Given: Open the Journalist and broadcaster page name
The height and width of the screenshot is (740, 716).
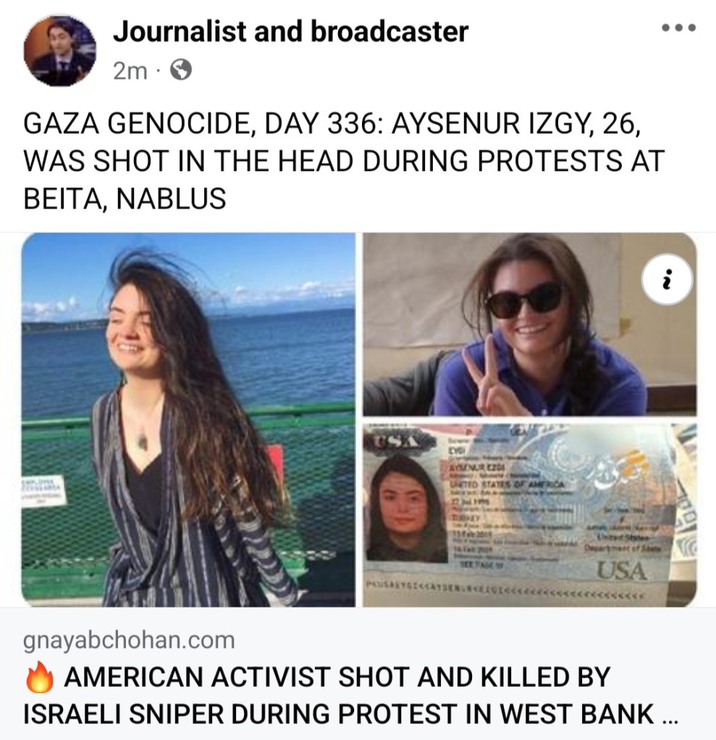Looking at the screenshot, I should (x=290, y=32).
